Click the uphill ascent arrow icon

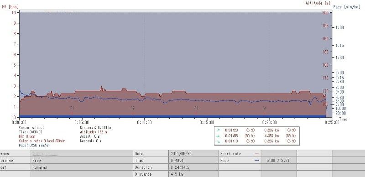pyautogui.click(x=218, y=130)
